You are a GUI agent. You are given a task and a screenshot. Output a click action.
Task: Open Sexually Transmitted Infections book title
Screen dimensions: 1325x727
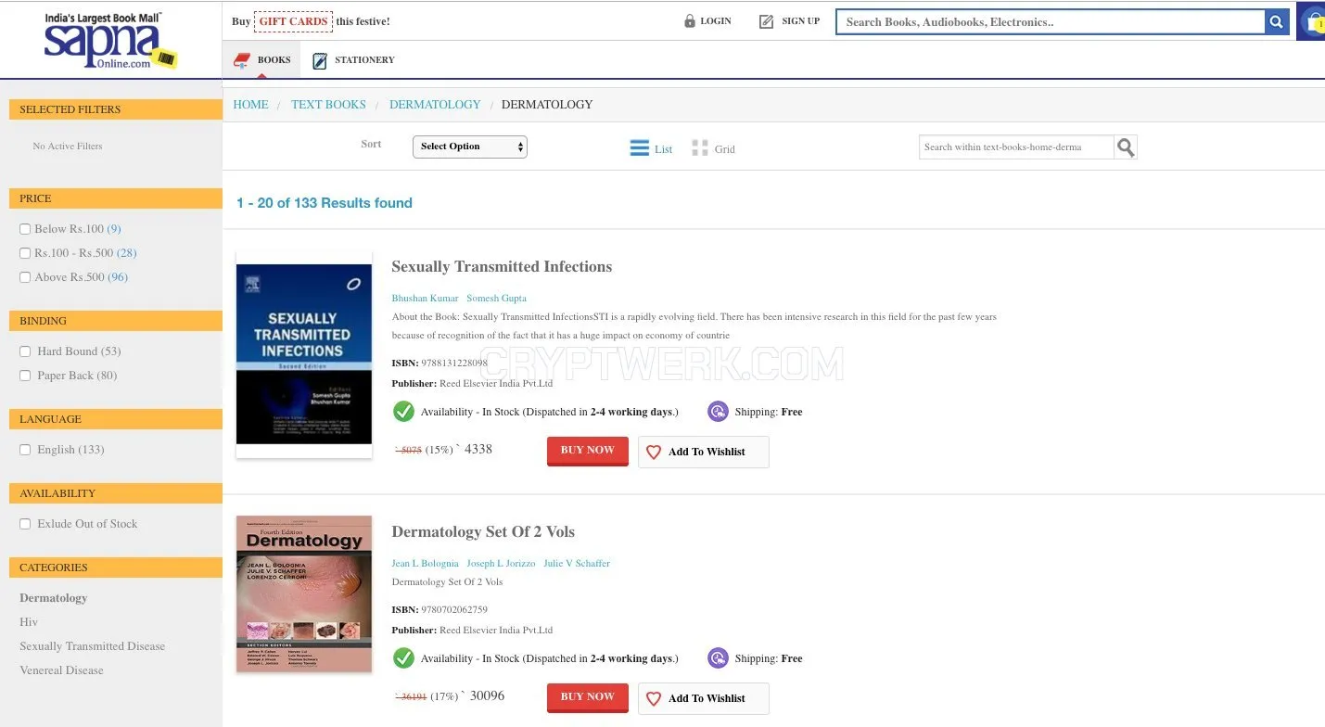(502, 267)
